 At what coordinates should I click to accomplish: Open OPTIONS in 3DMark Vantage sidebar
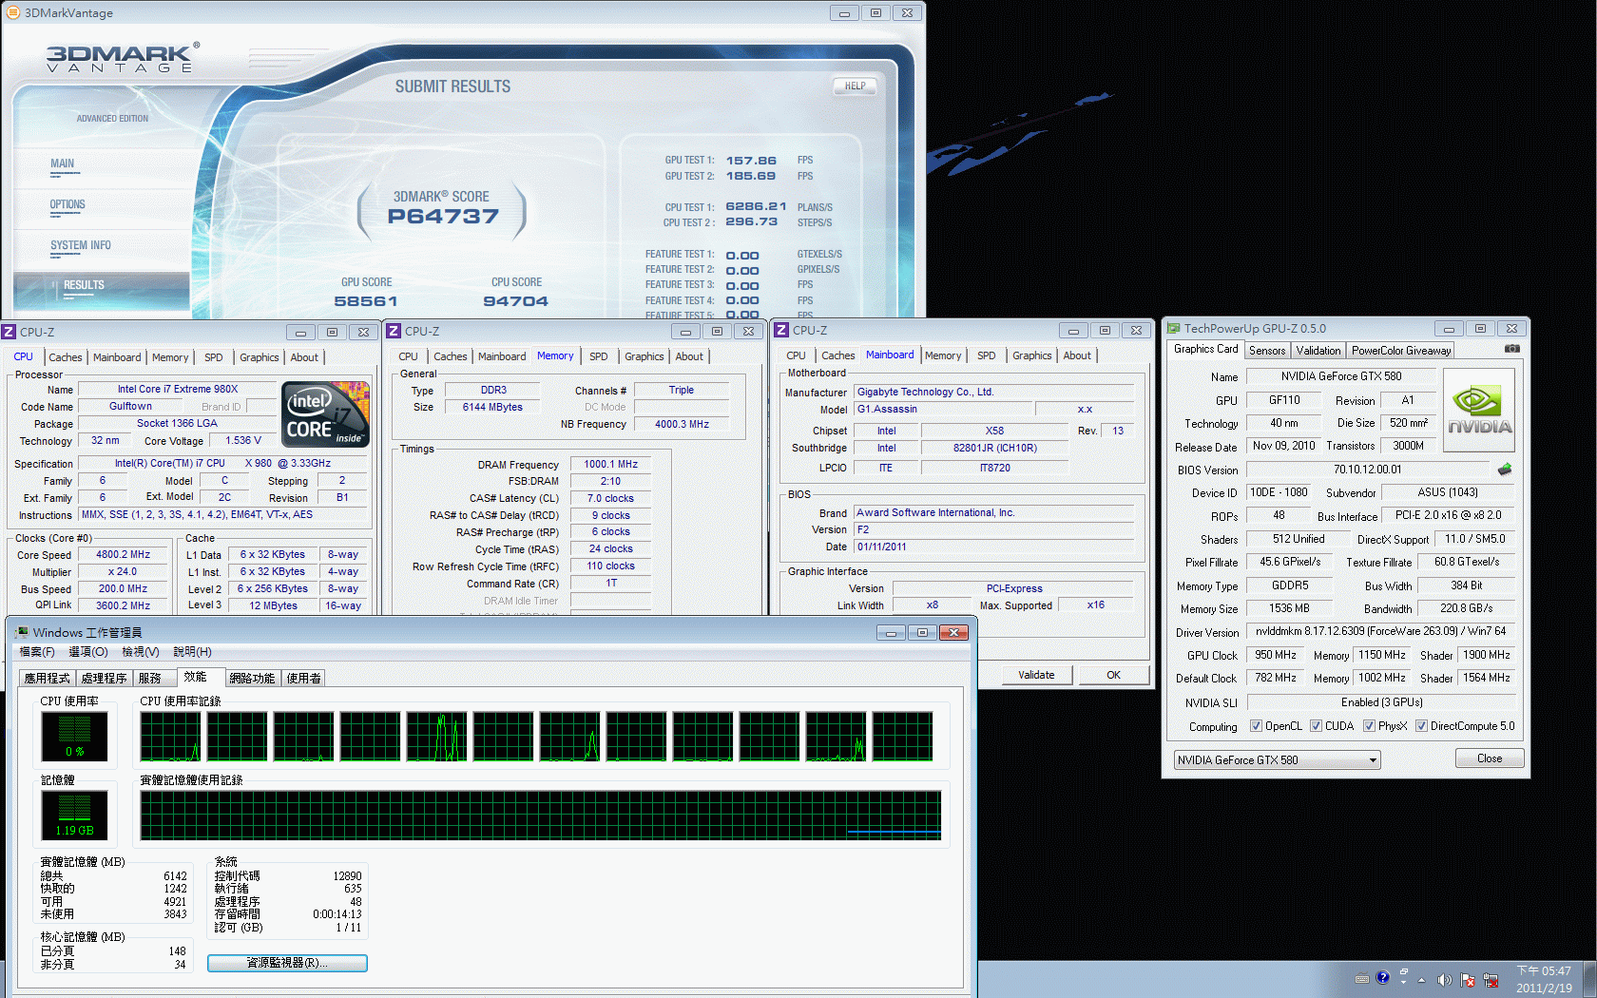[67, 205]
